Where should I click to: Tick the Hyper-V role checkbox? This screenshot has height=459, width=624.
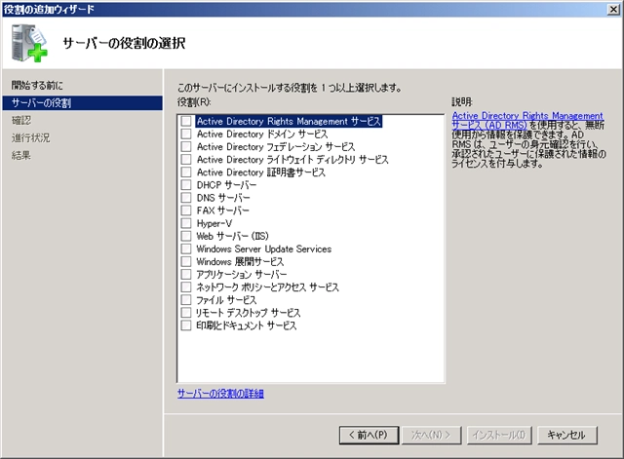point(186,223)
